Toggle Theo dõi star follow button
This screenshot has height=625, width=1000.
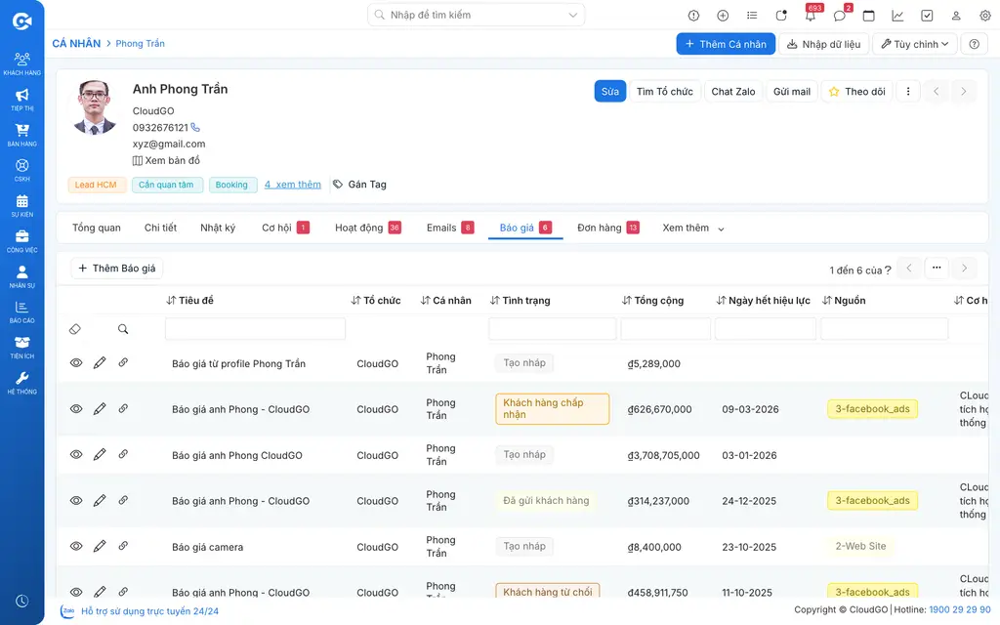[x=856, y=92]
